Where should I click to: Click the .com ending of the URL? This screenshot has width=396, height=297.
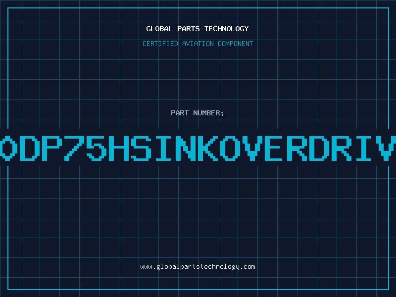(247, 267)
